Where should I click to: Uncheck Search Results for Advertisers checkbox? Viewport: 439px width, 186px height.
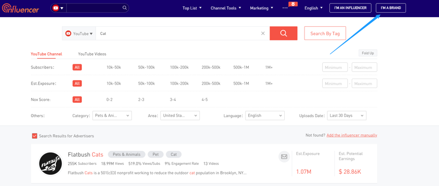click(35, 136)
